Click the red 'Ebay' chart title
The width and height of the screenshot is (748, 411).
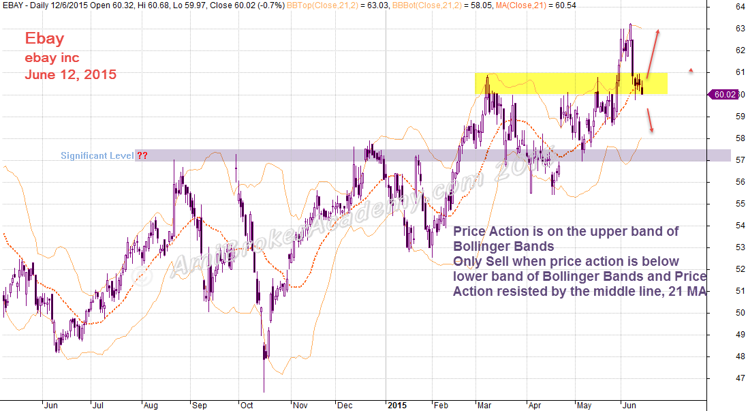44,39
